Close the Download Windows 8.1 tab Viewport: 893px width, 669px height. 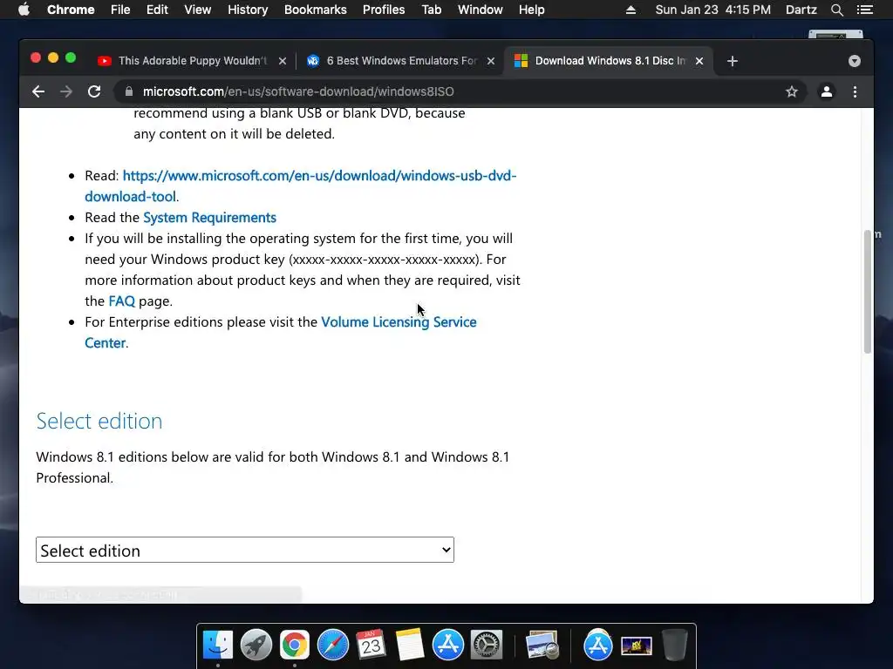(699, 61)
